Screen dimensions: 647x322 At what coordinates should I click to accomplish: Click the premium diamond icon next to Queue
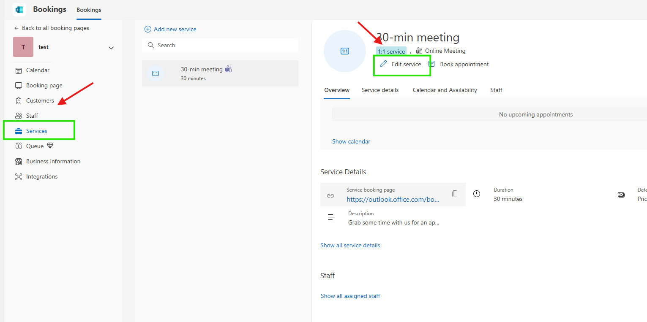50,146
